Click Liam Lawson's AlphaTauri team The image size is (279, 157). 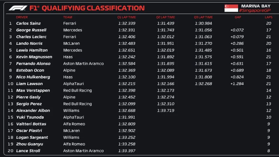(x=73, y=84)
